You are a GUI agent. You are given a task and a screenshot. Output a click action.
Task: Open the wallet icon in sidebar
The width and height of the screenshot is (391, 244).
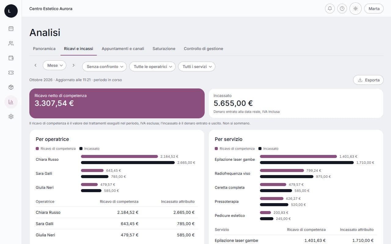coord(11,58)
